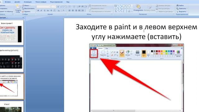Image resolution: width=199 pixels, height=112 pixels.
Task: Open the Шрифт group dialog launcher
Action: click(x=66, y=14)
